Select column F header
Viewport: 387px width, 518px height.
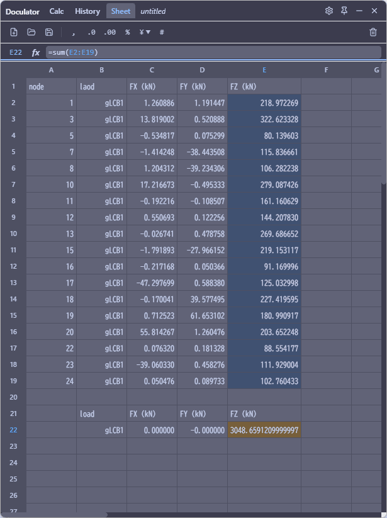tap(326, 70)
